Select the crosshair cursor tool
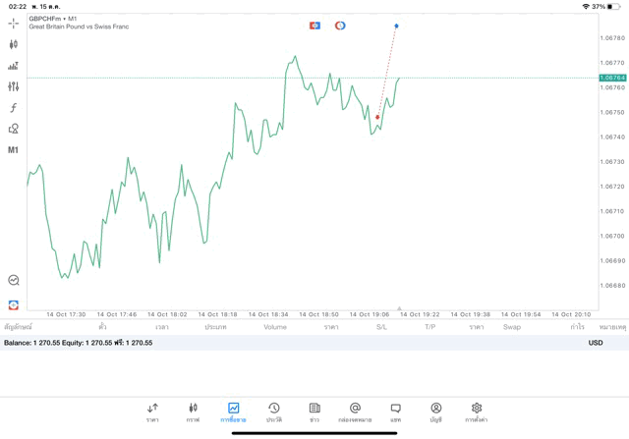This screenshot has width=629, height=439. 13,24
